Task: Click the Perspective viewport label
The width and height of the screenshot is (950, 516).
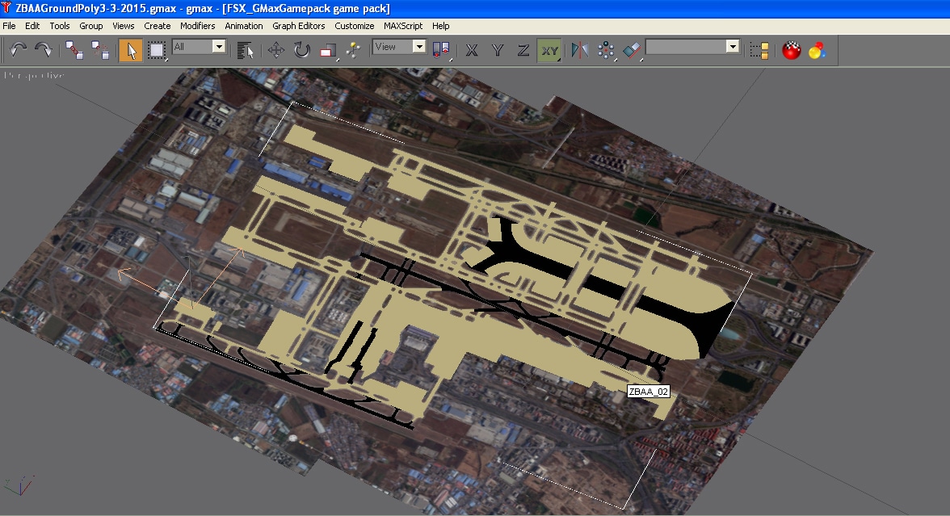Action: click(34, 76)
